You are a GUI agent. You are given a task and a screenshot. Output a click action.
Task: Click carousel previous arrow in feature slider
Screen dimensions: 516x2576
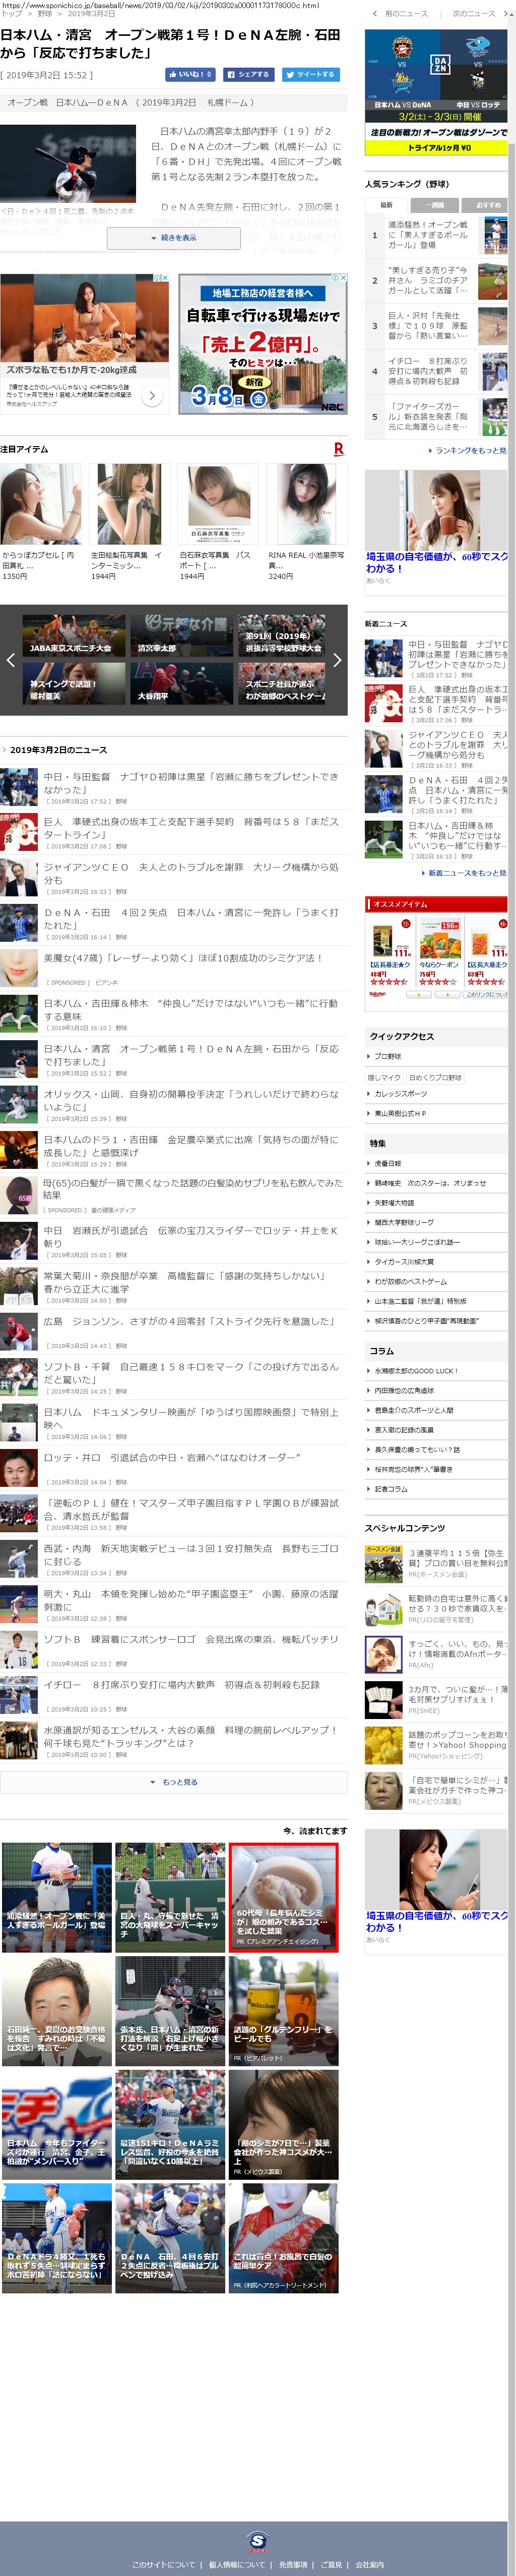pyautogui.click(x=10, y=660)
